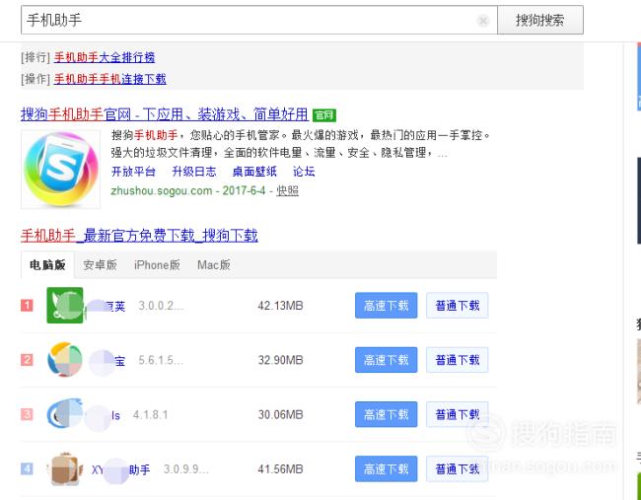Image resolution: width=641 pixels, height=500 pixels.
Task: Open the 手机助手手机连接下载 link
Action: coord(110,79)
